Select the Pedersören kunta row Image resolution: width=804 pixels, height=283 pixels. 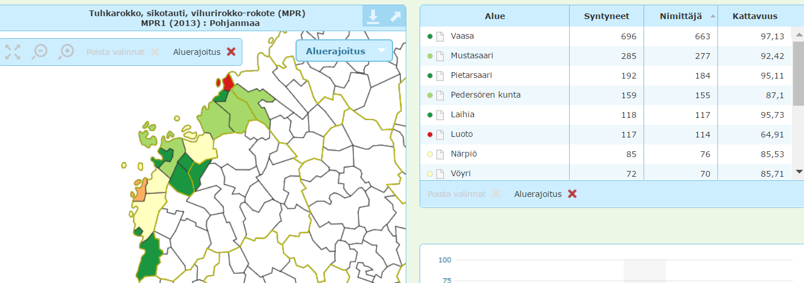coord(607,95)
